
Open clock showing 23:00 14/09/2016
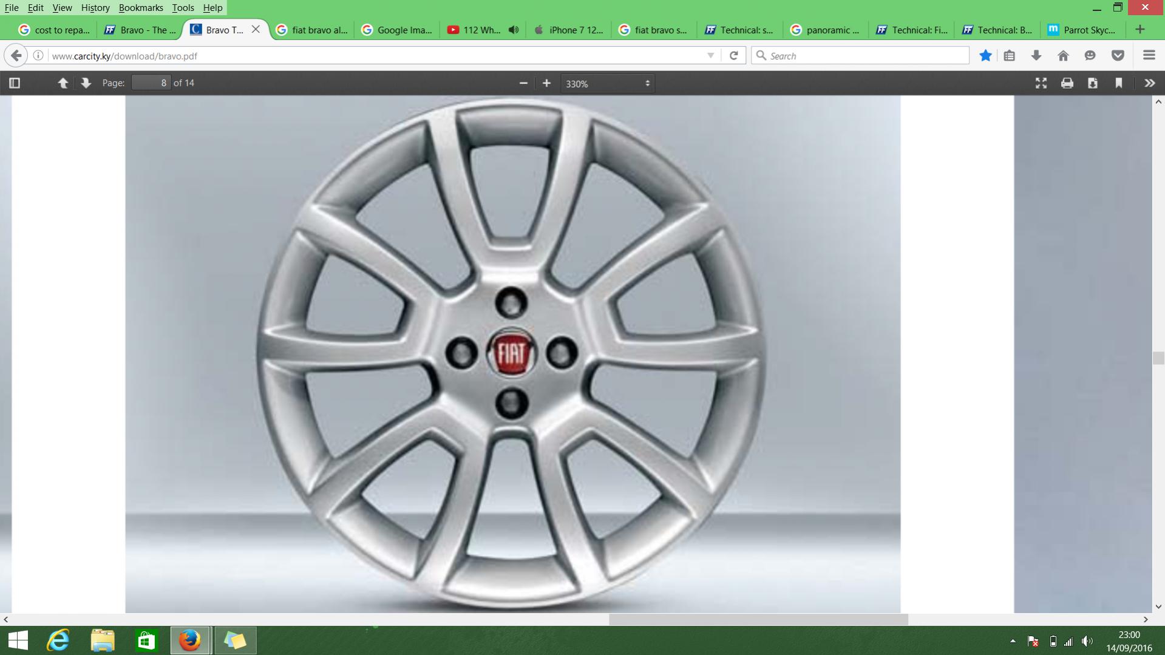click(x=1129, y=641)
